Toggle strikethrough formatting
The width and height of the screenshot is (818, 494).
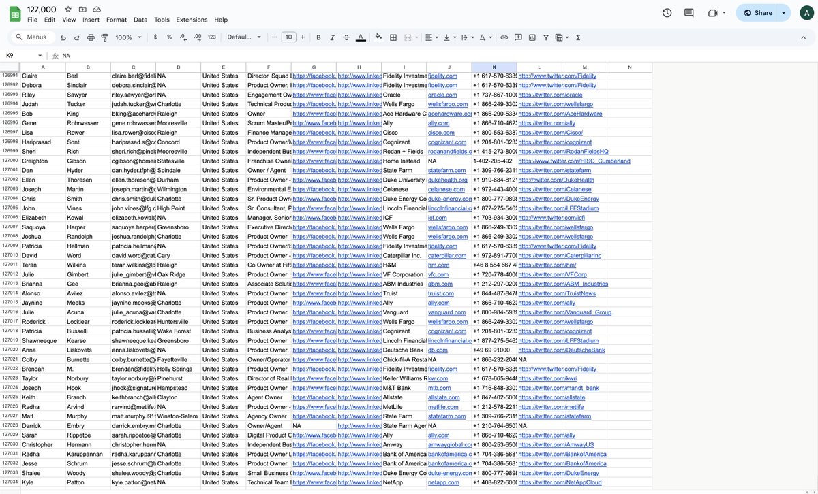[346, 37]
